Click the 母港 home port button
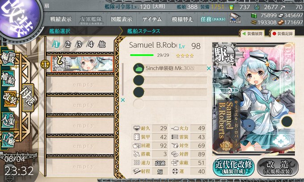The width and height of the screenshot is (304, 182). pyautogui.click(x=28, y=97)
